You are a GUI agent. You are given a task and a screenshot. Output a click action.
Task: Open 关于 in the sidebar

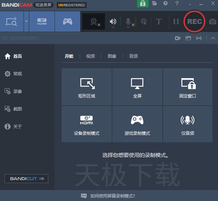pyautogui.click(x=13, y=126)
